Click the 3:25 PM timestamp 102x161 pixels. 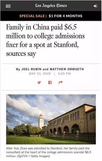tap(64, 74)
